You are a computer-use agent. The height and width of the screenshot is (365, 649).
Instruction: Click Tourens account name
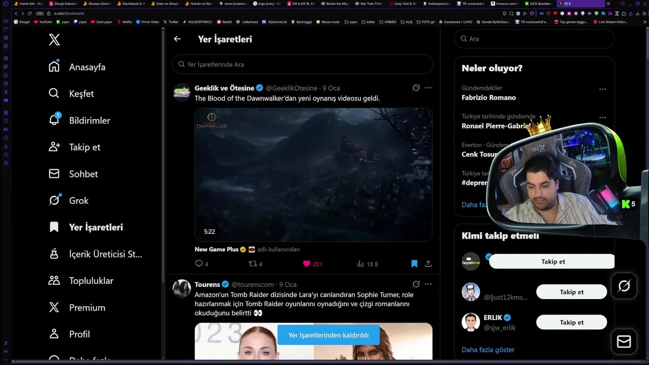(207, 284)
